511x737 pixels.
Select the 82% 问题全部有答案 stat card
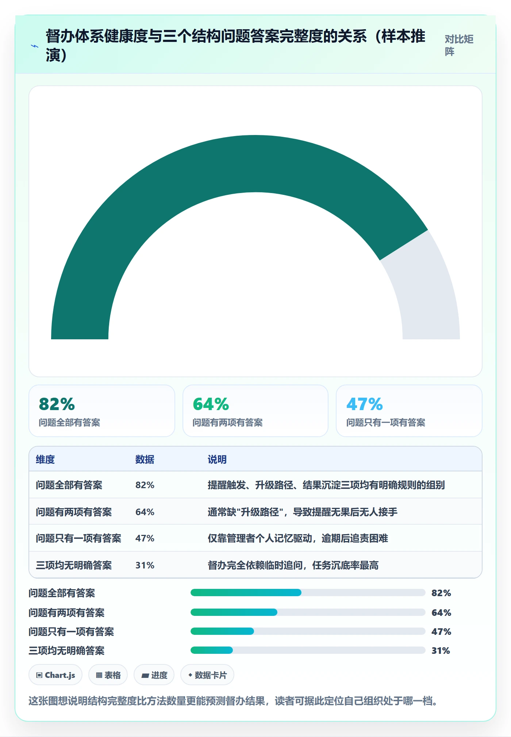[102, 411]
